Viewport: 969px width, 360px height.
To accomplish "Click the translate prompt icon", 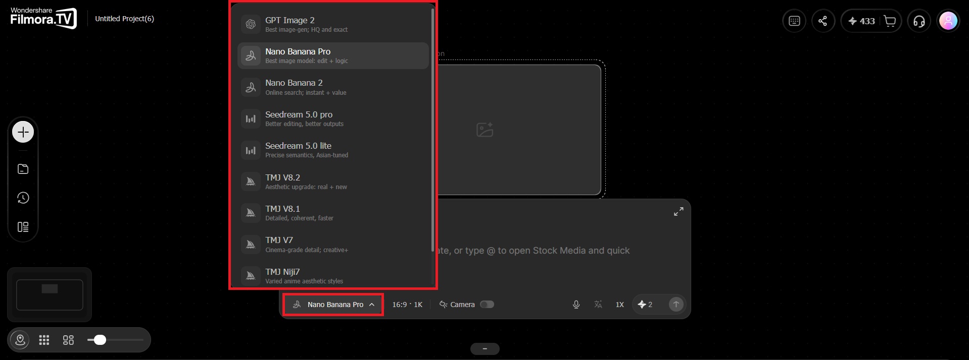I will pyautogui.click(x=598, y=305).
